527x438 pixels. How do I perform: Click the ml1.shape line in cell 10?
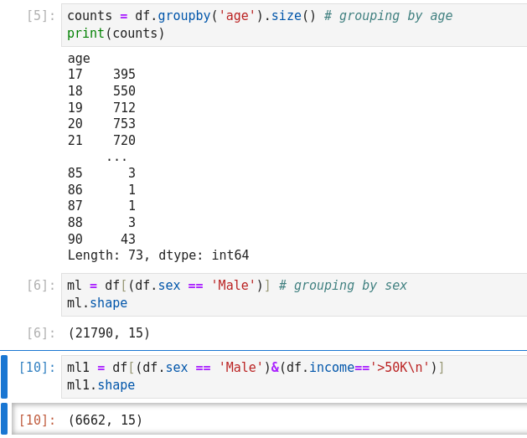(101, 385)
